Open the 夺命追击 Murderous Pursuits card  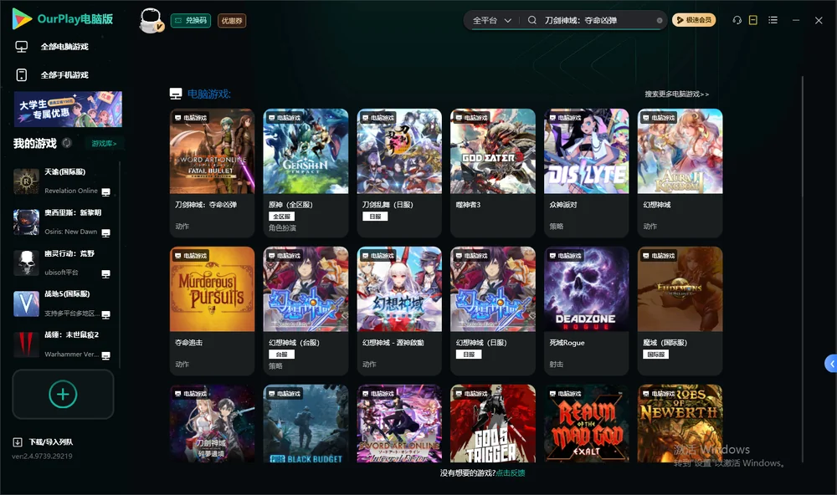[x=212, y=311]
